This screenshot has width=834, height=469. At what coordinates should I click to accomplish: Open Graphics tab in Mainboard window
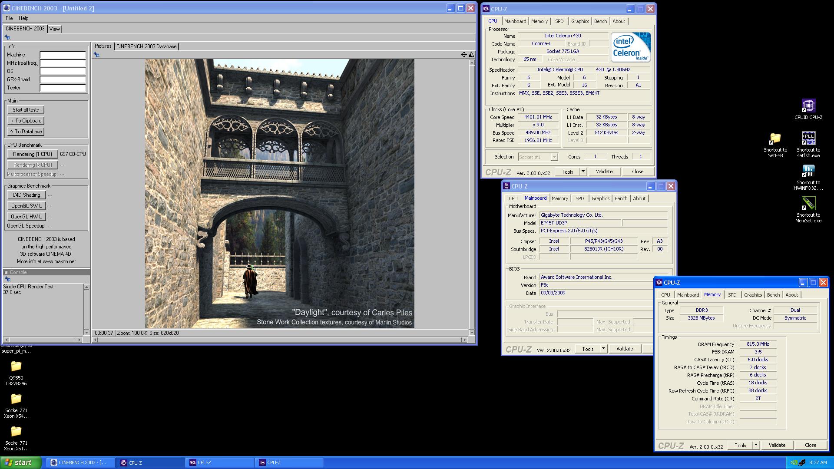[x=601, y=198]
